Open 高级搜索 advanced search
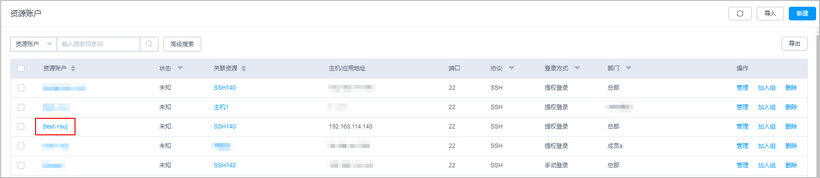Viewport: 820px width, 178px height. (x=182, y=44)
